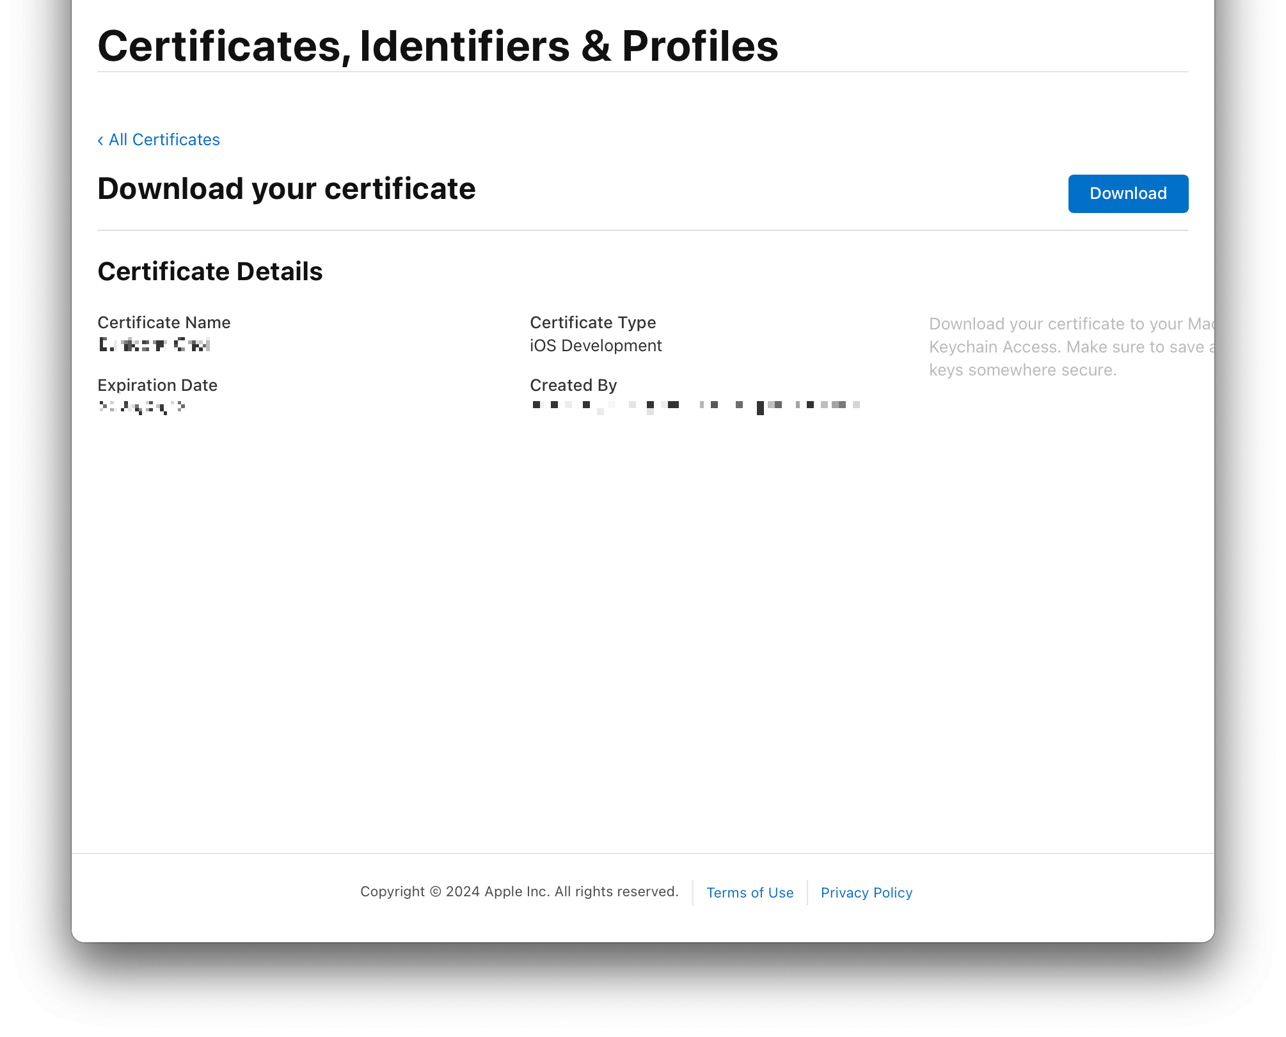Viewport: 1286px width, 1037px height.
Task: Click the Created By label
Action: point(573,385)
